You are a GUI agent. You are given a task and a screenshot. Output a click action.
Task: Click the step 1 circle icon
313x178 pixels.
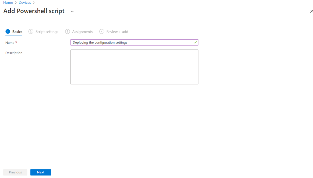[8, 31]
